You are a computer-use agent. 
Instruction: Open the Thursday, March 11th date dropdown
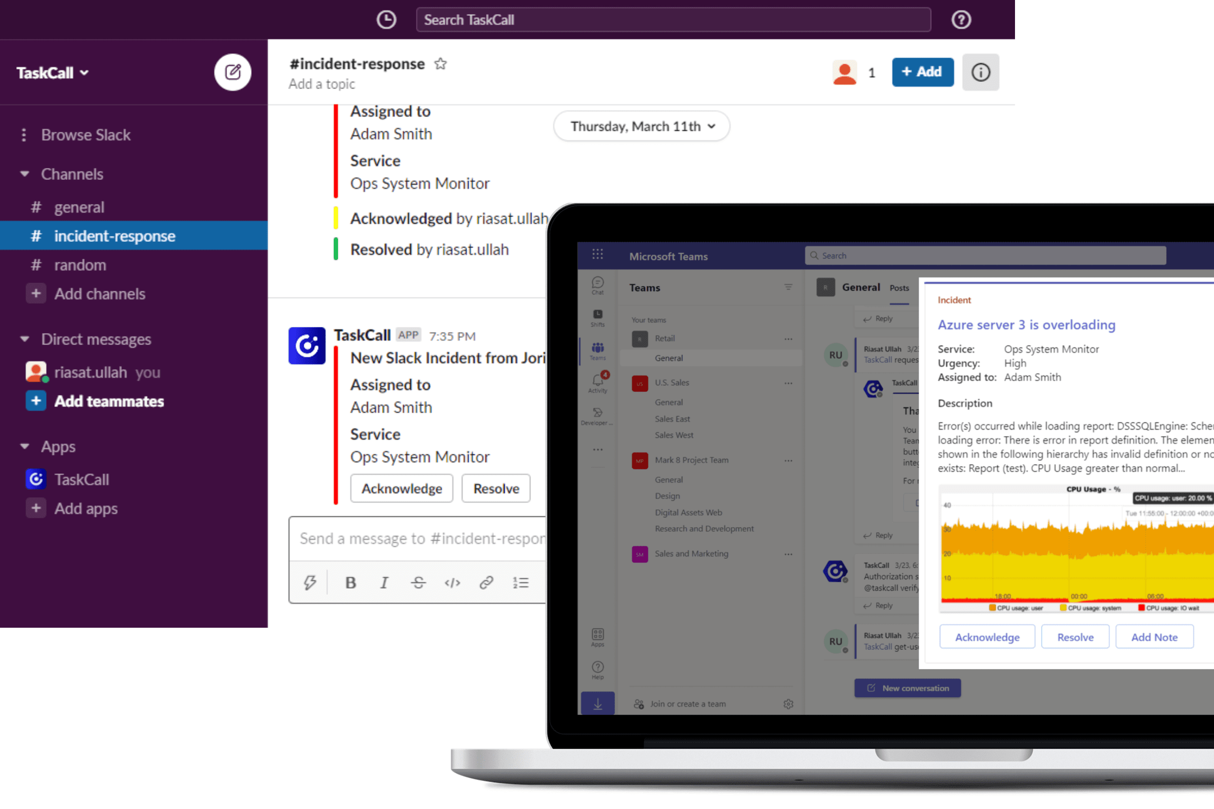[x=642, y=127]
